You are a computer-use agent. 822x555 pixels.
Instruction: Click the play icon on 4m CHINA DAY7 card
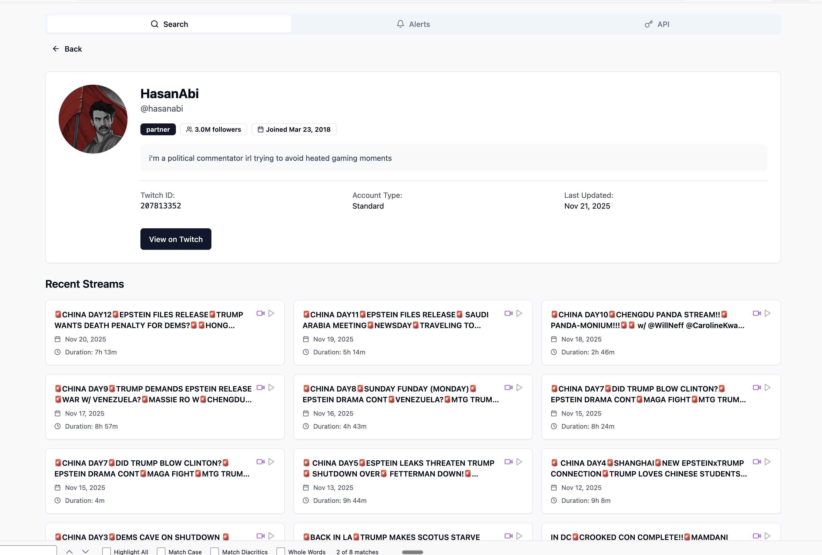pos(271,462)
